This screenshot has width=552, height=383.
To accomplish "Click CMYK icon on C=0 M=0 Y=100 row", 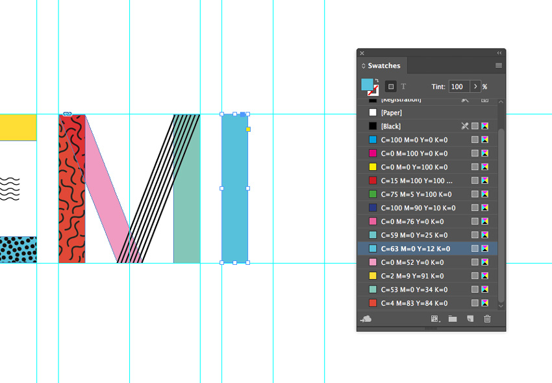I will 484,167.
